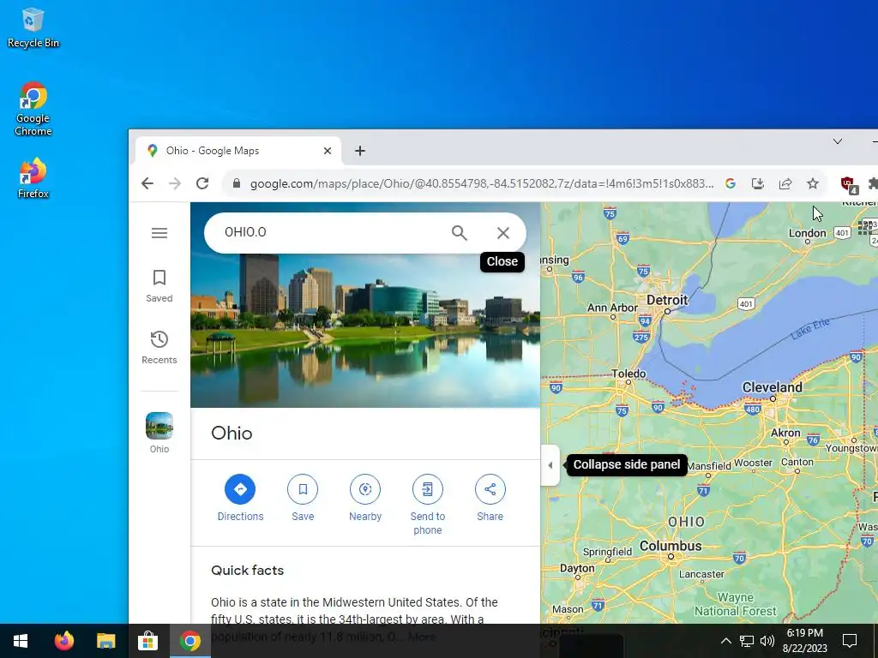Open the Google Maps hamburger menu
The height and width of the screenshot is (658, 878).
pyautogui.click(x=159, y=233)
